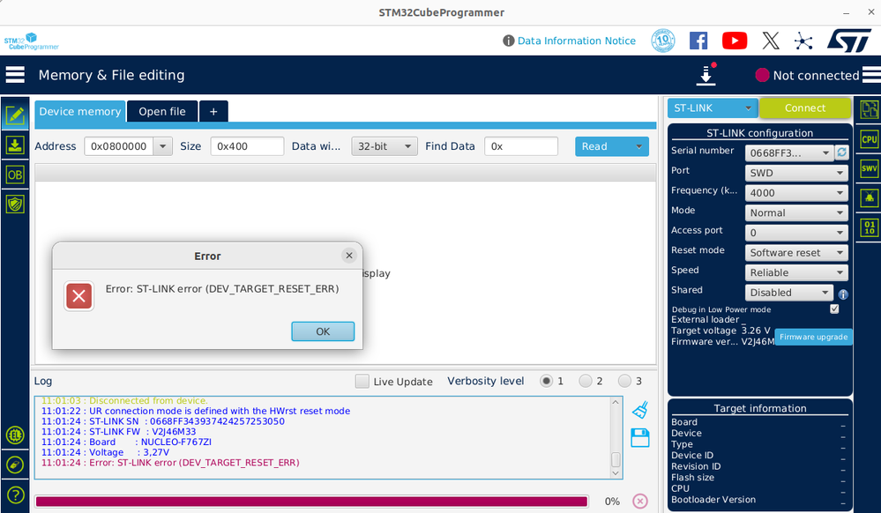This screenshot has width=881, height=513.
Task: Open the Address dropdown arrow
Action: pos(162,146)
